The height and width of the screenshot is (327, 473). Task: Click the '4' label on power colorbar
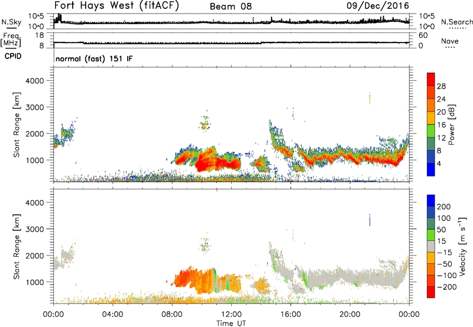pos(439,163)
